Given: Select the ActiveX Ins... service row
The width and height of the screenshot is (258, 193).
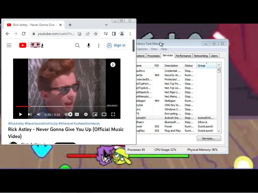Looking at the screenshot, I should click(x=176, y=118).
